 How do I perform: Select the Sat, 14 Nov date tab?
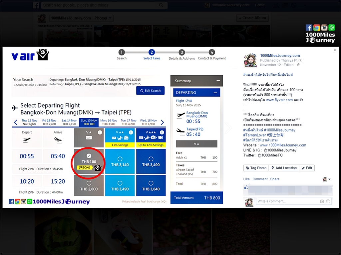[69, 122]
